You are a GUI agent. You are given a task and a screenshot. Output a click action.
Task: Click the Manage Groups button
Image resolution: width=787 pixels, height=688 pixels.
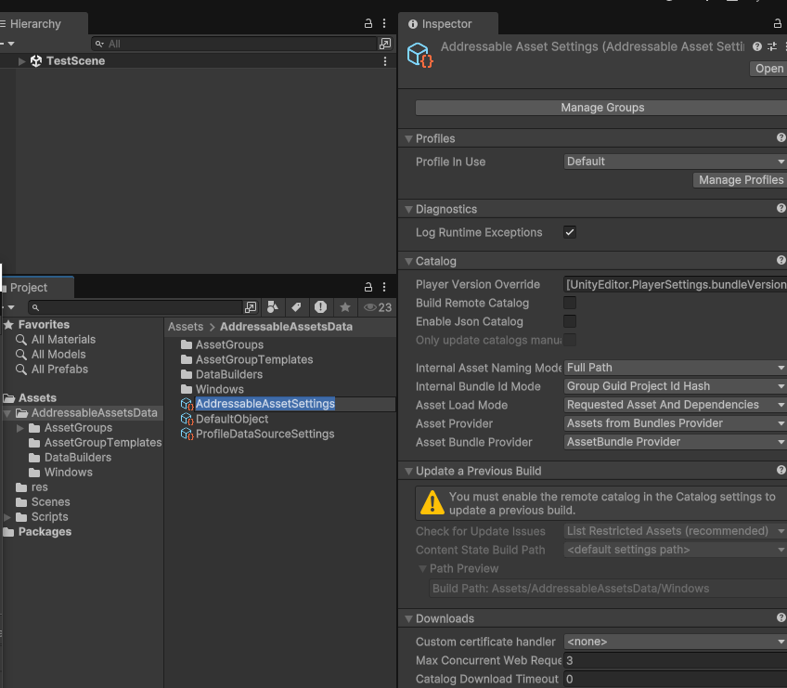point(601,108)
